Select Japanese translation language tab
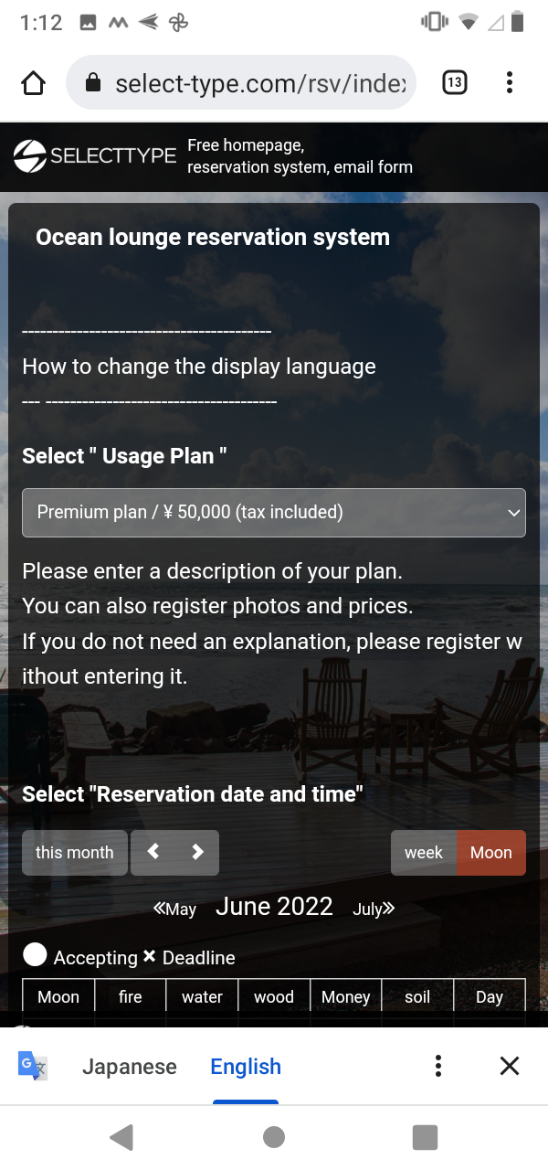The height and width of the screenshot is (1170, 548). tap(130, 1067)
